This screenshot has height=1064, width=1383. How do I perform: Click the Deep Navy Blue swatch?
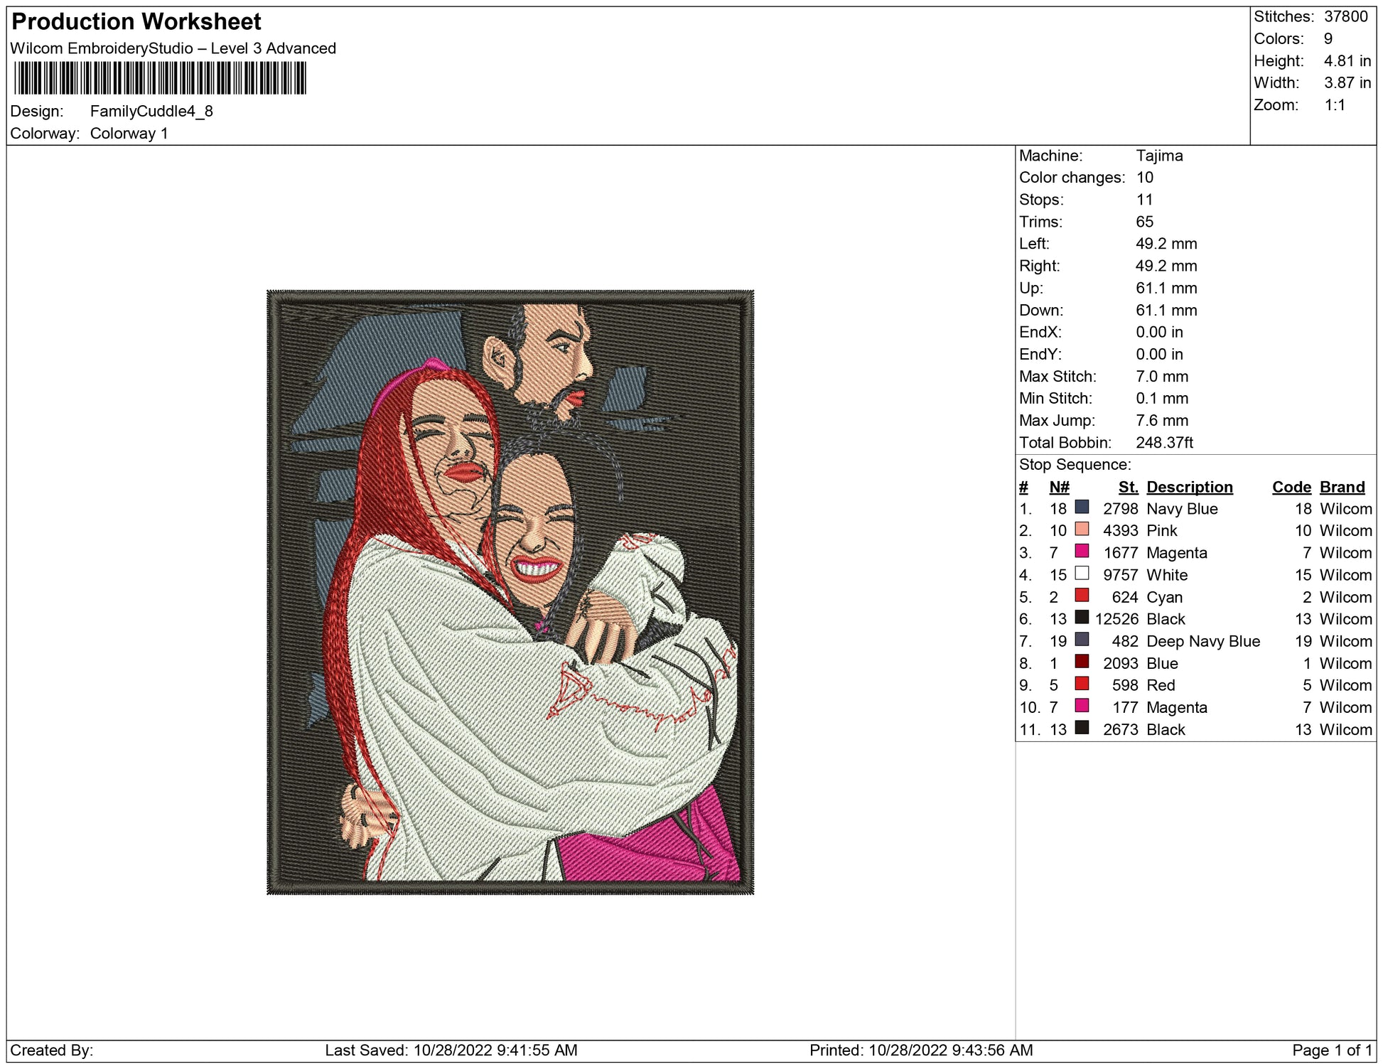point(1082,639)
